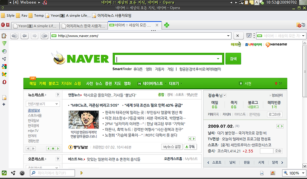Open a new tab with the green plus
The image size is (307, 179).
point(167,25)
